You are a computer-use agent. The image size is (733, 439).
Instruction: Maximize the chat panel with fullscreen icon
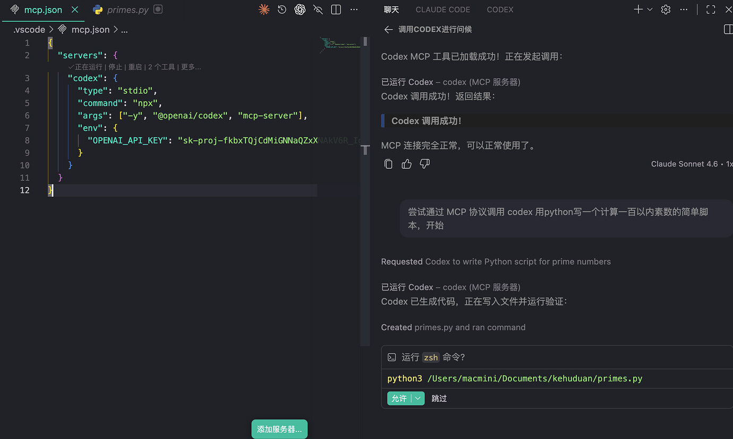tap(711, 10)
